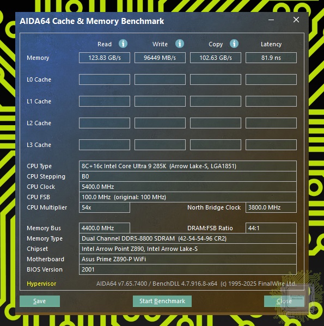Click the empty L1 Cache Write box
This screenshot has width=324, height=326.
(x=160, y=101)
